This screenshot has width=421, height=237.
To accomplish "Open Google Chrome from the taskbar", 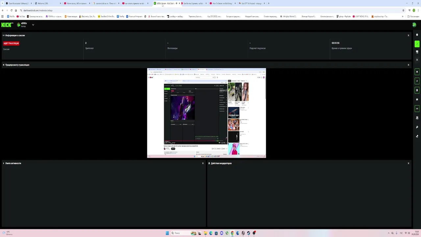I will (232, 233).
